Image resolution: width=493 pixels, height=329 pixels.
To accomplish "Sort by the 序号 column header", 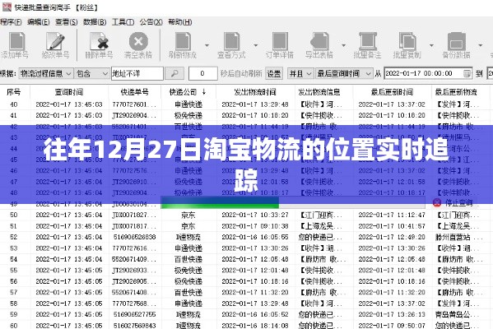I will click(x=13, y=92).
